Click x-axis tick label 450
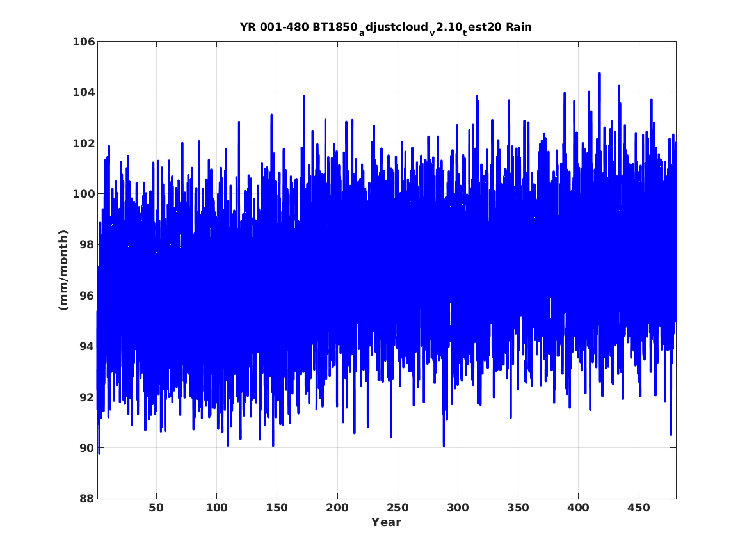The width and height of the screenshot is (747, 560). click(639, 508)
